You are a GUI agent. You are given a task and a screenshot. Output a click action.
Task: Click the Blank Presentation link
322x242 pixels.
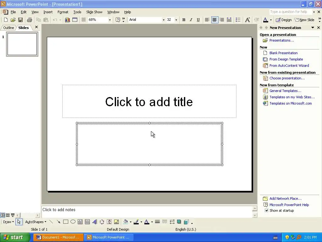[283, 53]
